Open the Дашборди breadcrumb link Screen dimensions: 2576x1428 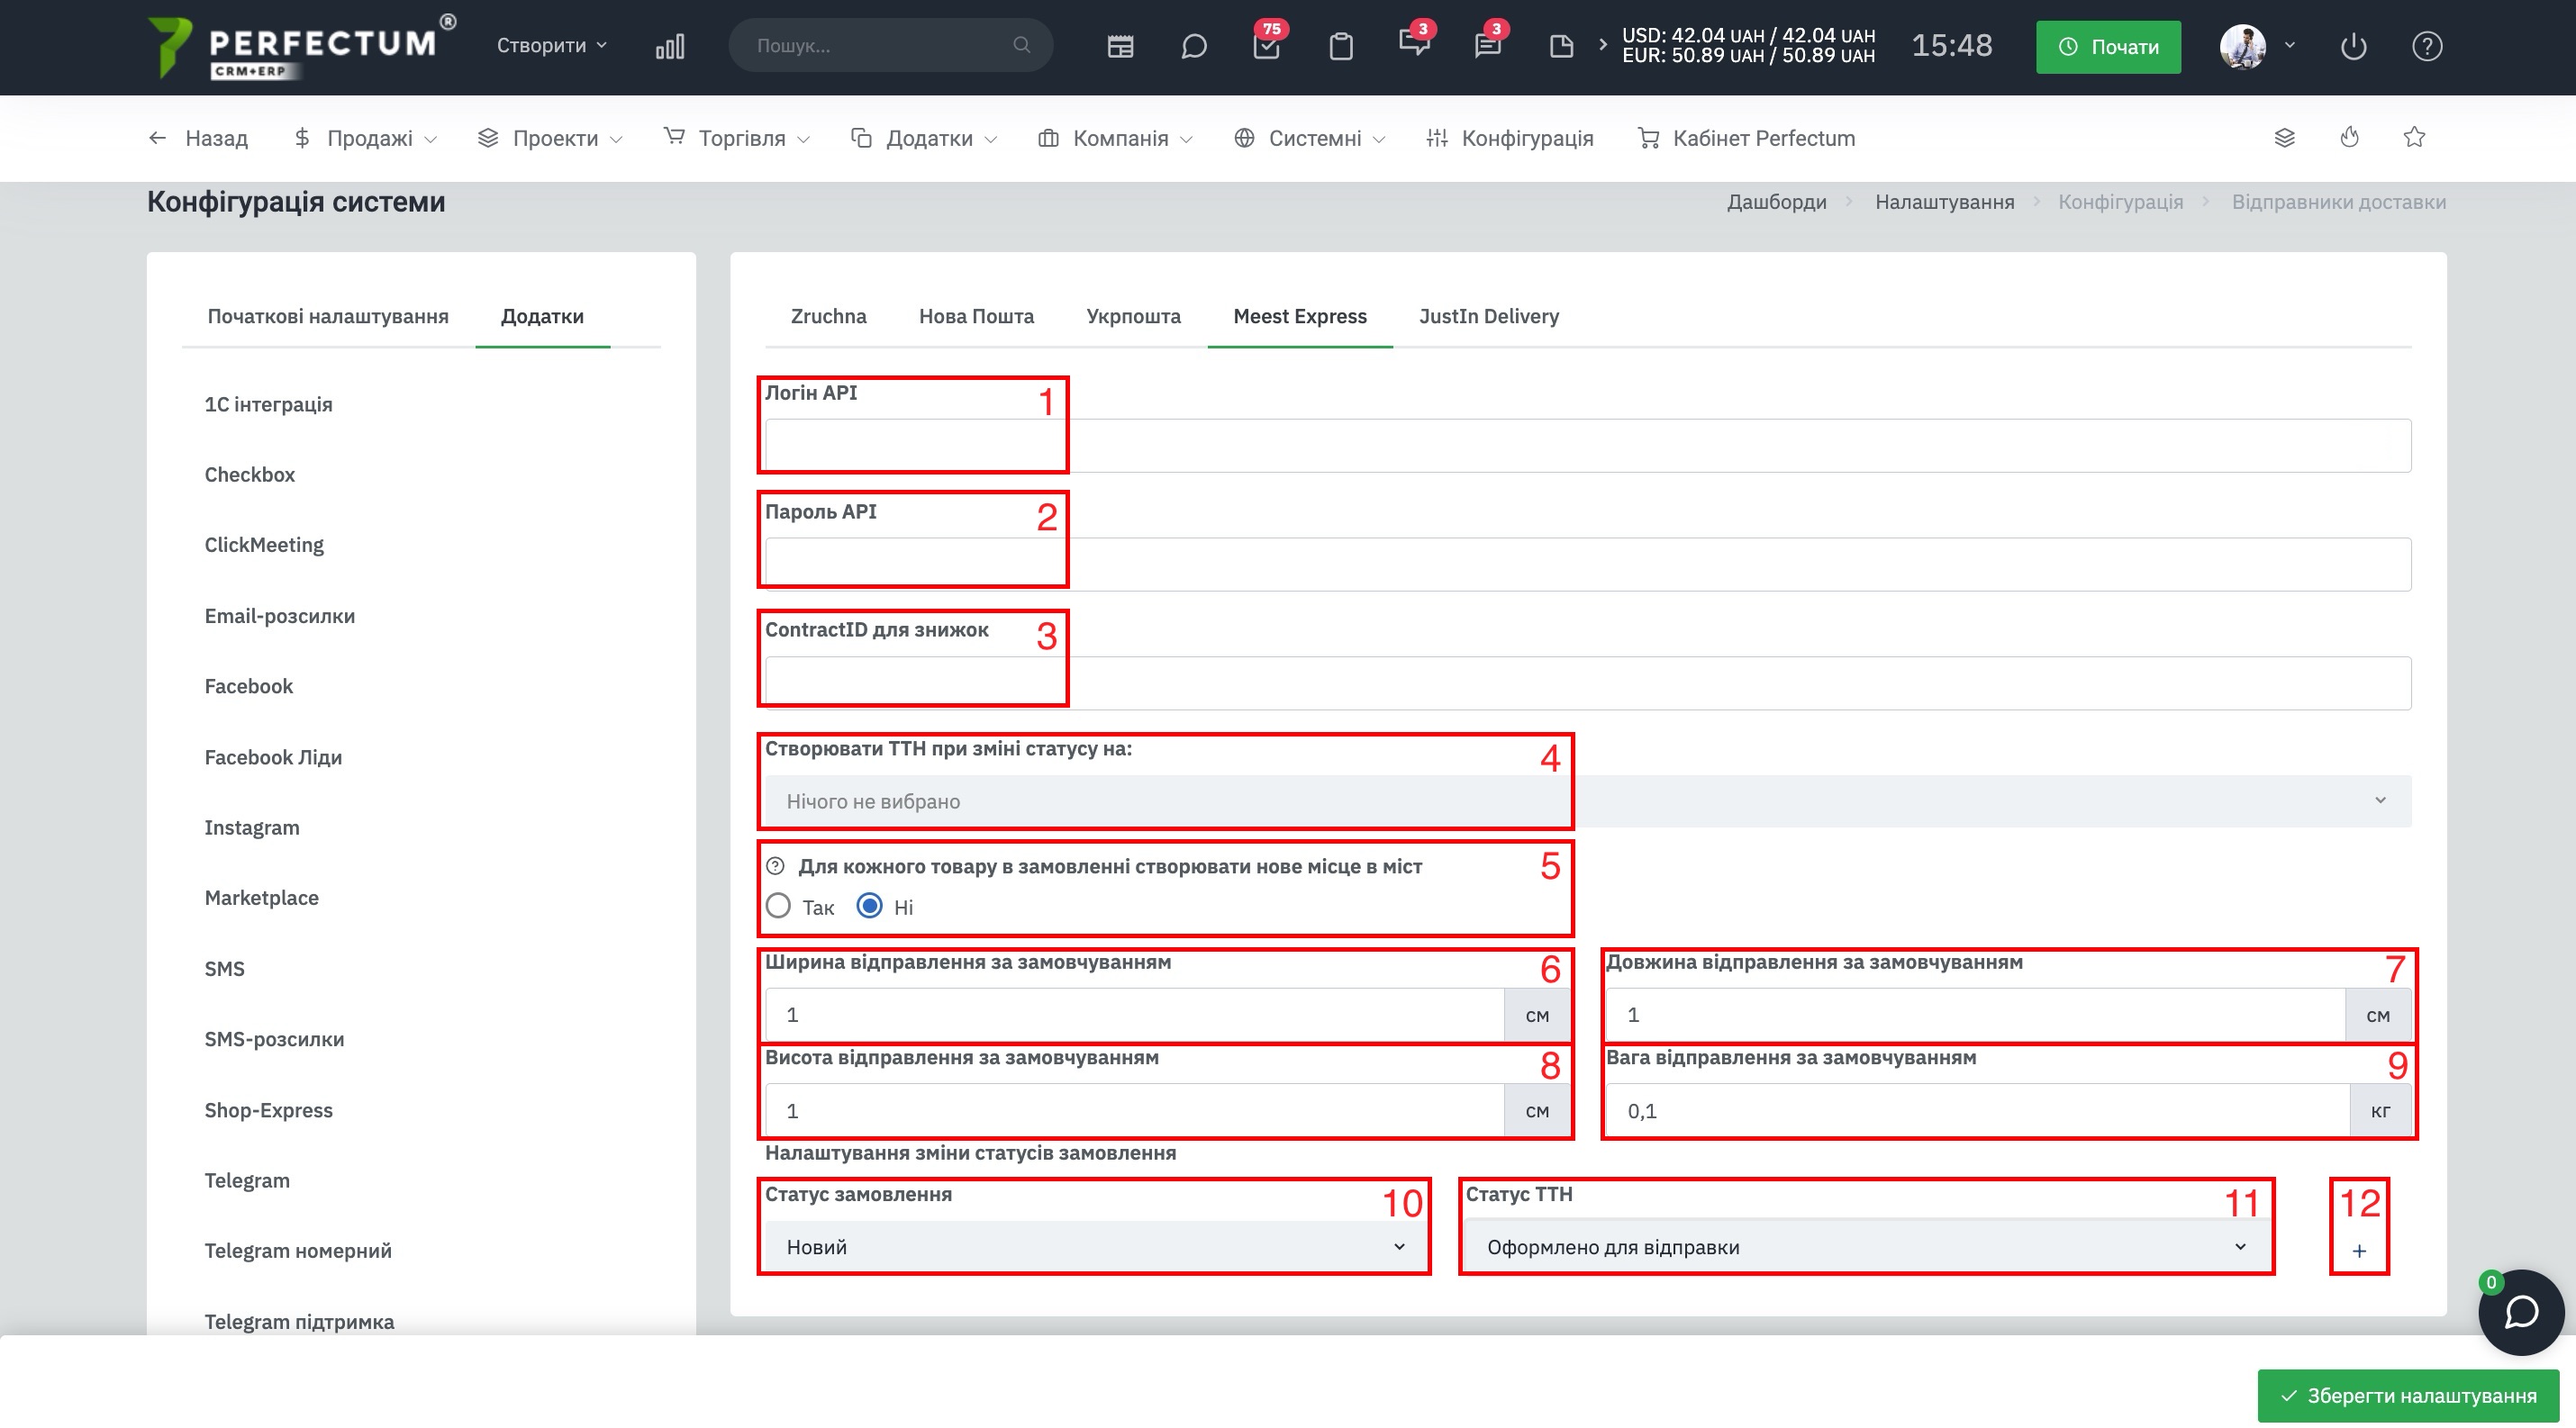1776,202
